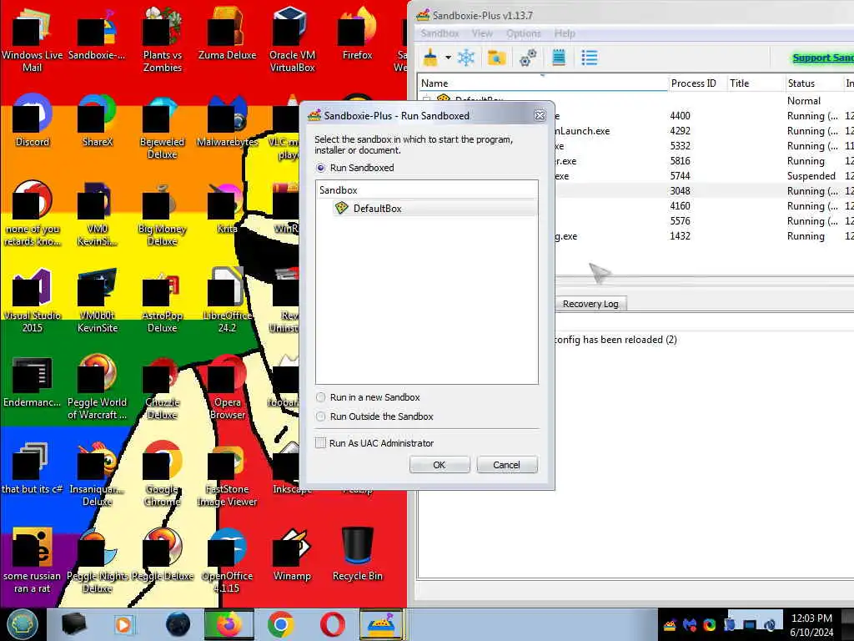This screenshot has height=641, width=854.
Task: Open the Sandbox menu in Sandboxie-Plus
Action: pyautogui.click(x=440, y=33)
